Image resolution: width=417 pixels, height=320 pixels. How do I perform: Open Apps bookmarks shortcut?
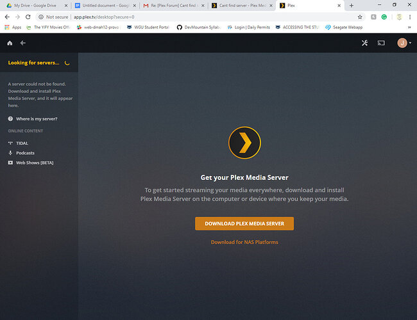(13, 28)
